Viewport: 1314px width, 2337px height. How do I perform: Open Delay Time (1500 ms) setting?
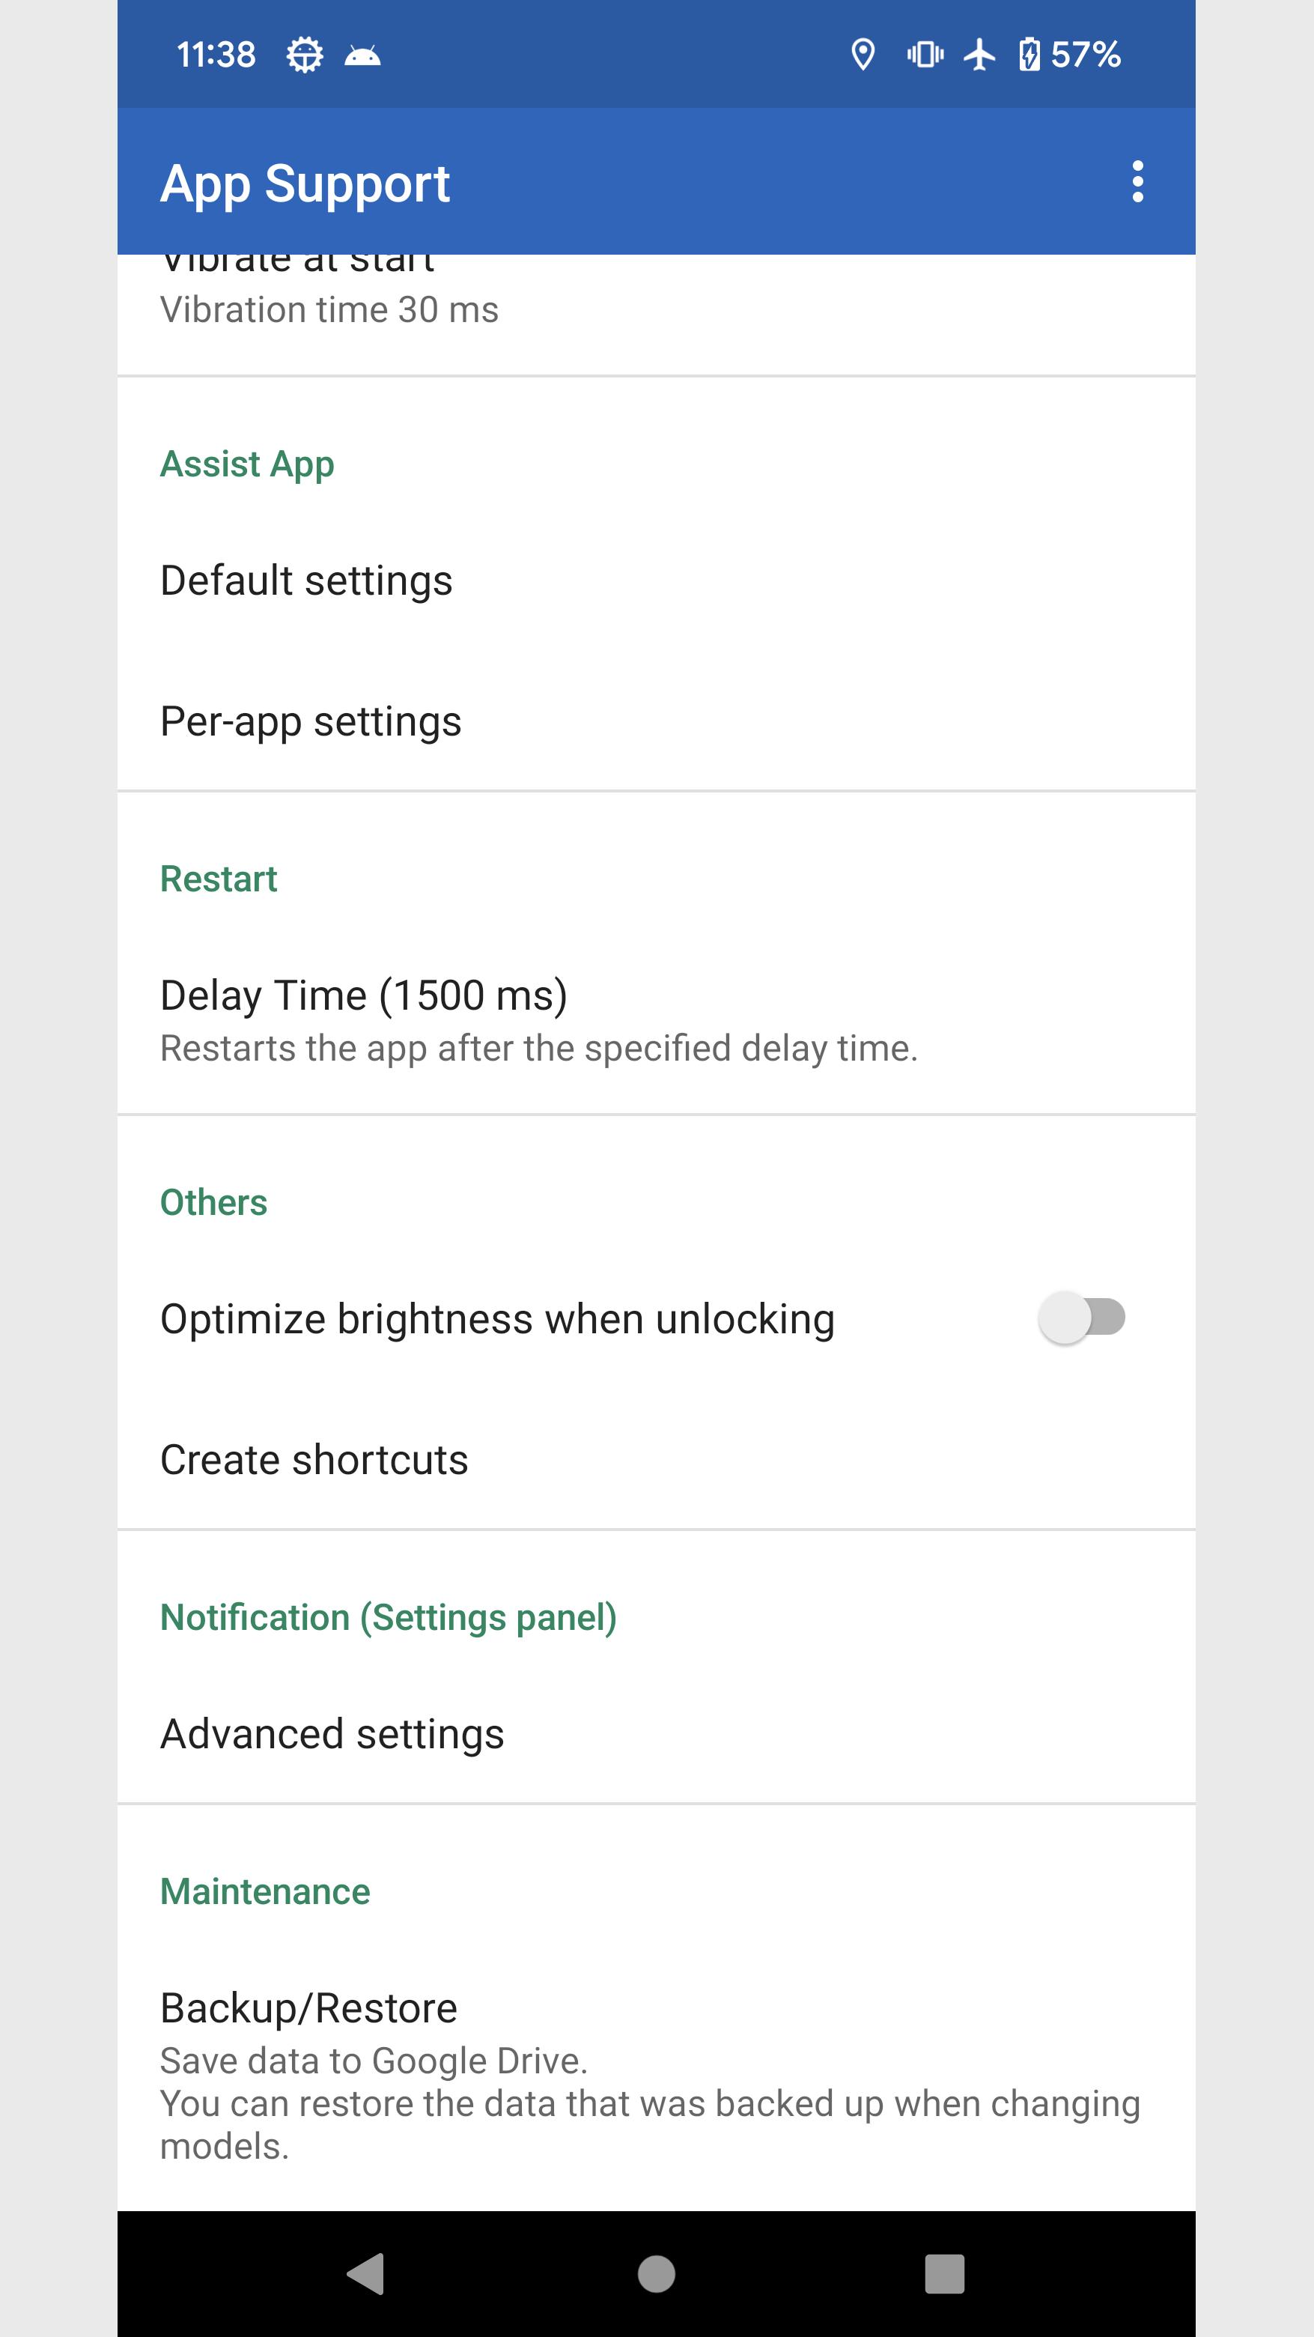[657, 1019]
